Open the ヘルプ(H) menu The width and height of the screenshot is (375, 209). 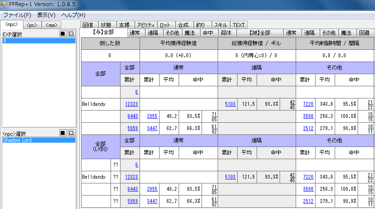73,15
